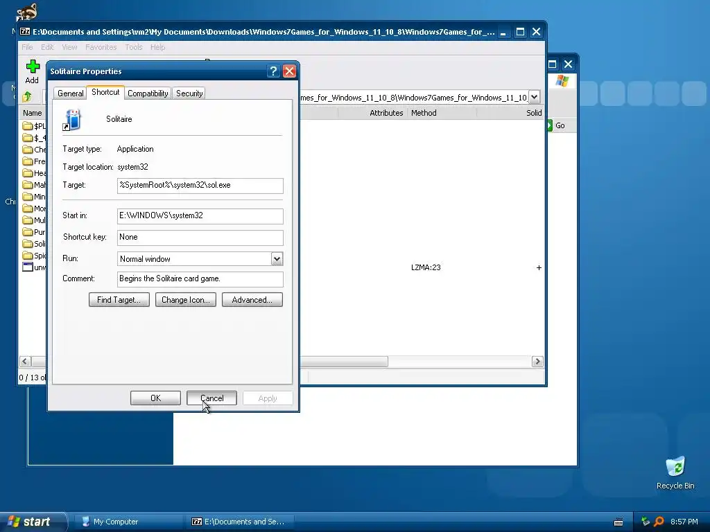Click the green Add plus icon in 7-Zip
Image resolution: width=710 pixels, height=532 pixels.
(x=32, y=66)
